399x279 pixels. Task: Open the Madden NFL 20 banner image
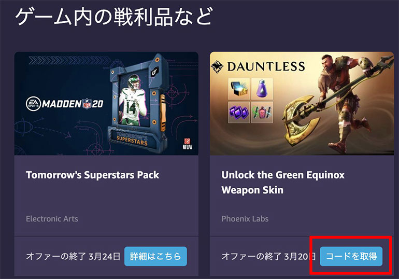[x=106, y=104]
